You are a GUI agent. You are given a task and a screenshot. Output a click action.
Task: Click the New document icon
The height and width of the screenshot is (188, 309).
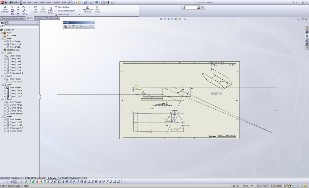(73, 3)
